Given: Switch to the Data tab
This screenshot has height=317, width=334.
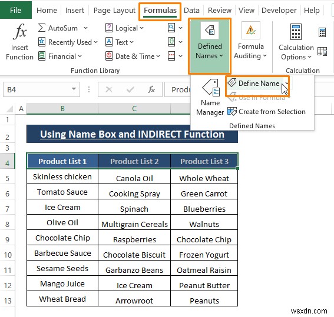Looking at the screenshot, I should (191, 10).
